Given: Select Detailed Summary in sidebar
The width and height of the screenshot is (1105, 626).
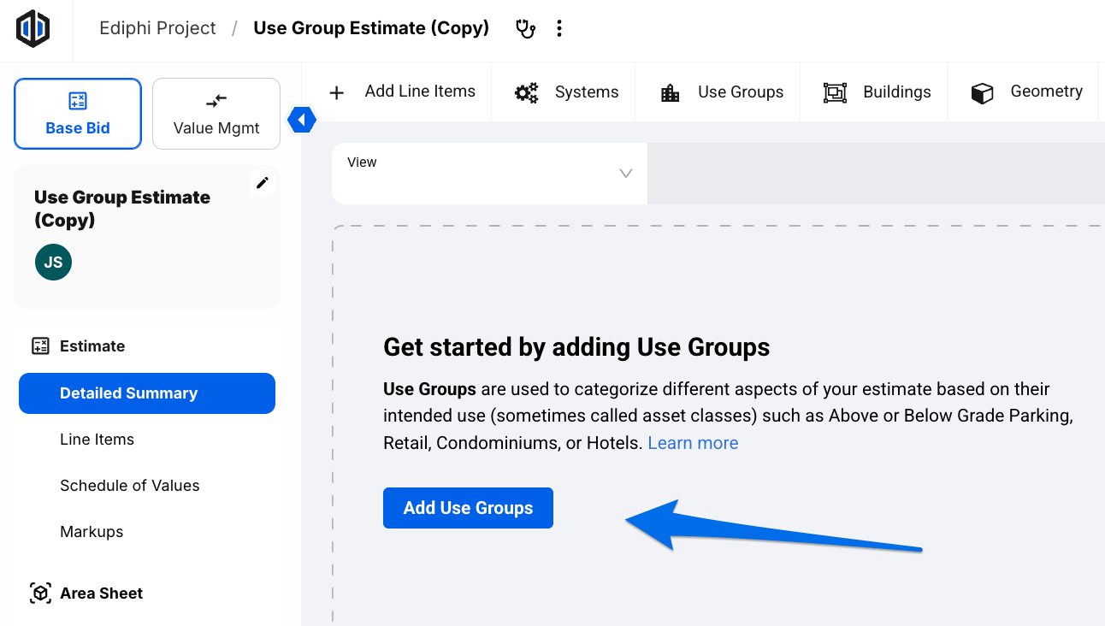Looking at the screenshot, I should click(147, 393).
